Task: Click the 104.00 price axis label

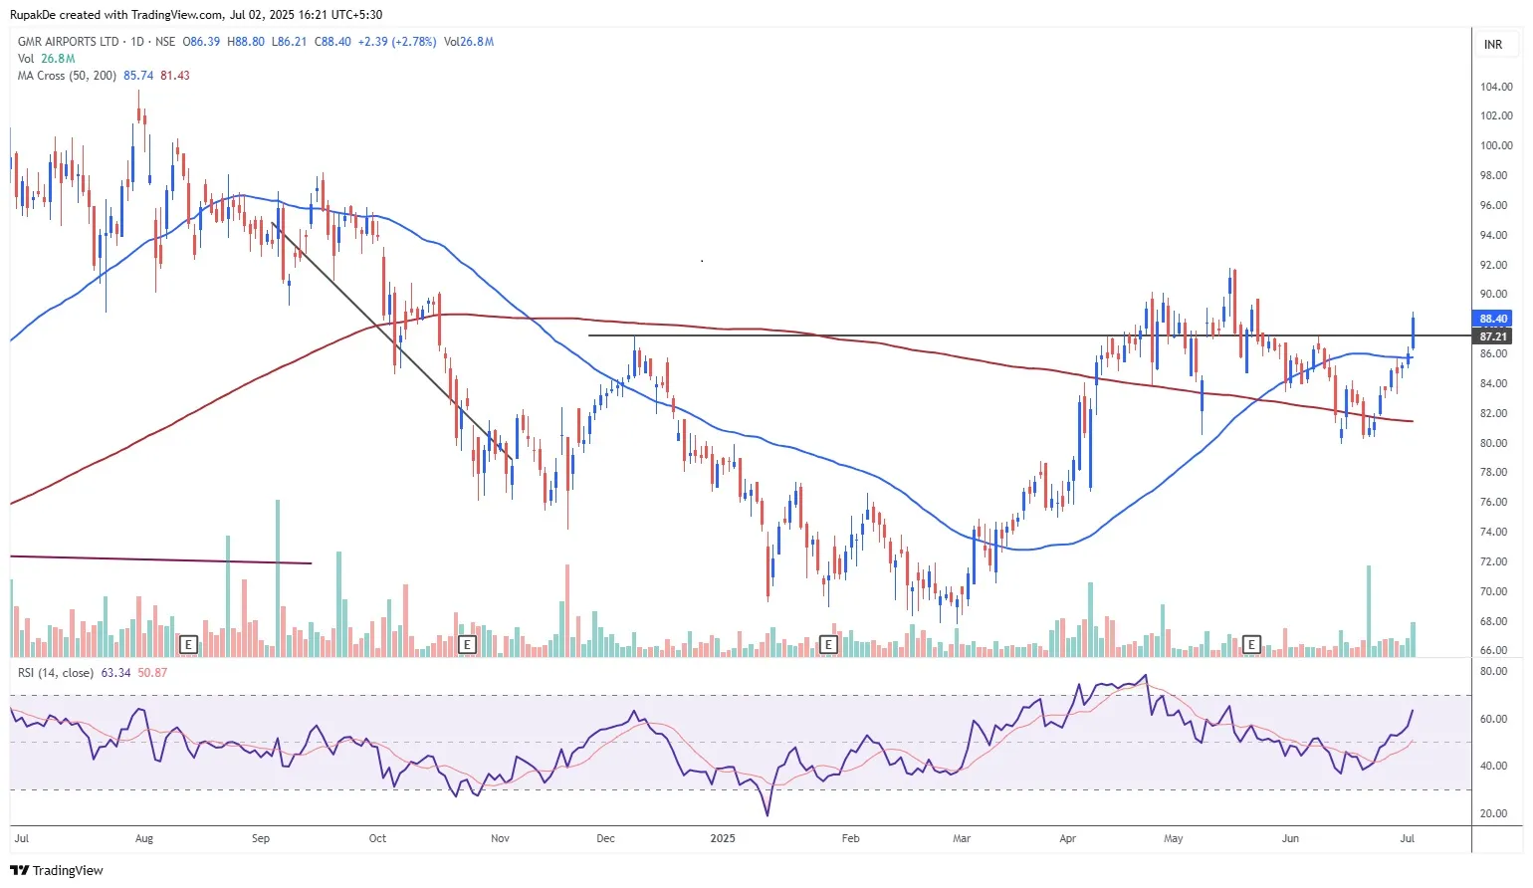Action: pos(1496,87)
